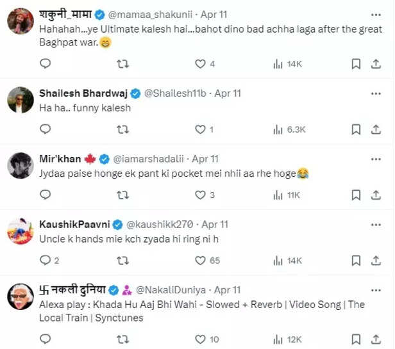The image size is (395, 349).
Task: Open more options on KaushikPaavni's tweet
Action: pos(374,224)
